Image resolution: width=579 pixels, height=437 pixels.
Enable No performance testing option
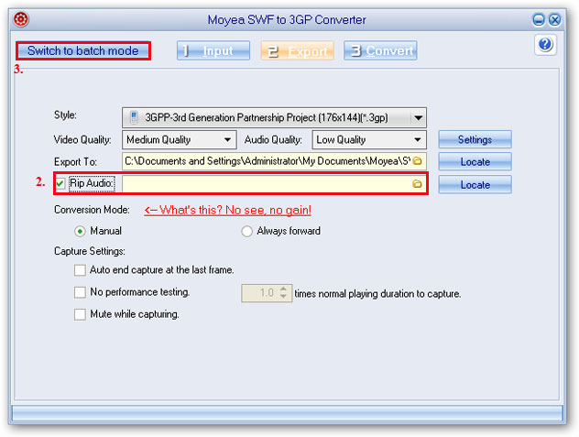point(80,292)
